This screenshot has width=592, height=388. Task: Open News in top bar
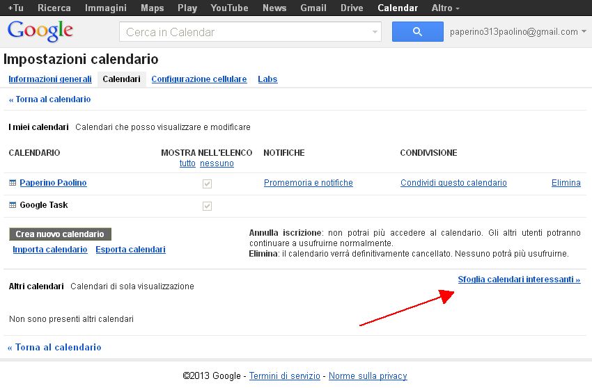(274, 8)
